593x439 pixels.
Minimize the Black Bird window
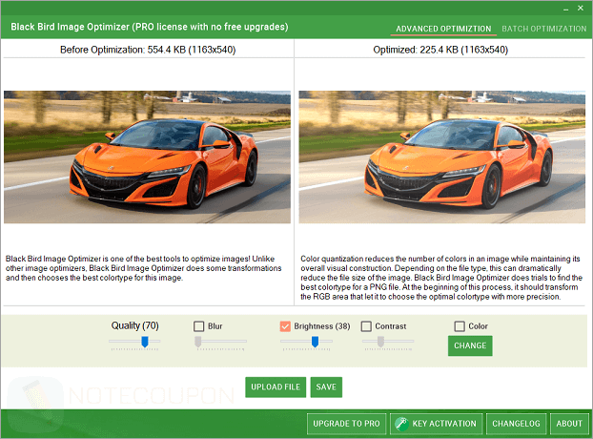(565, 9)
